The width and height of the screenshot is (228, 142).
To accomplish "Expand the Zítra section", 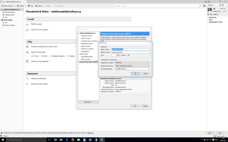I will [208, 20].
